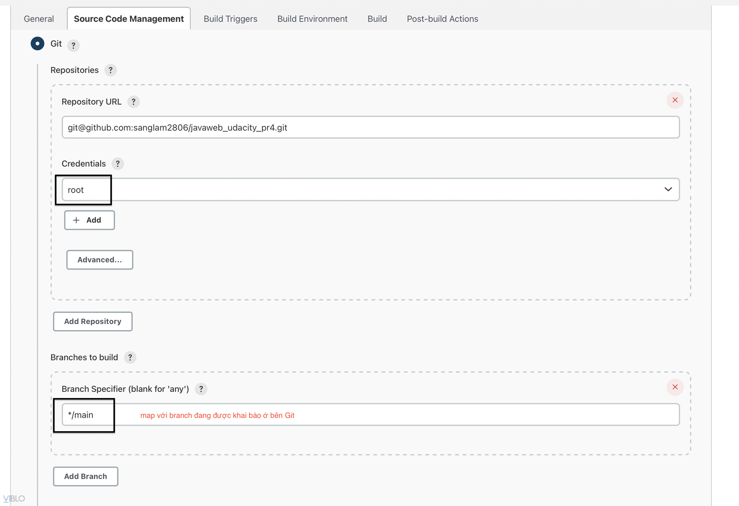The image size is (739, 506).
Task: Open the Credentials dropdown showing root
Action: tap(370, 190)
